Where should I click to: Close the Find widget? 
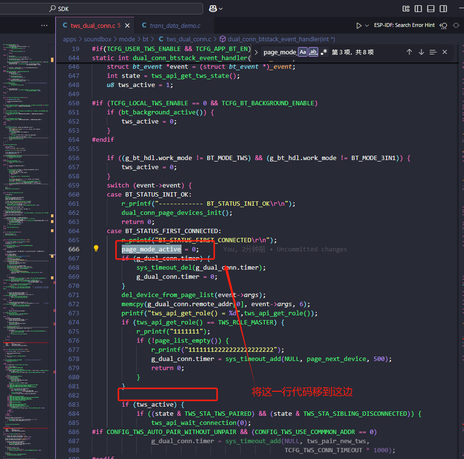pos(445,52)
